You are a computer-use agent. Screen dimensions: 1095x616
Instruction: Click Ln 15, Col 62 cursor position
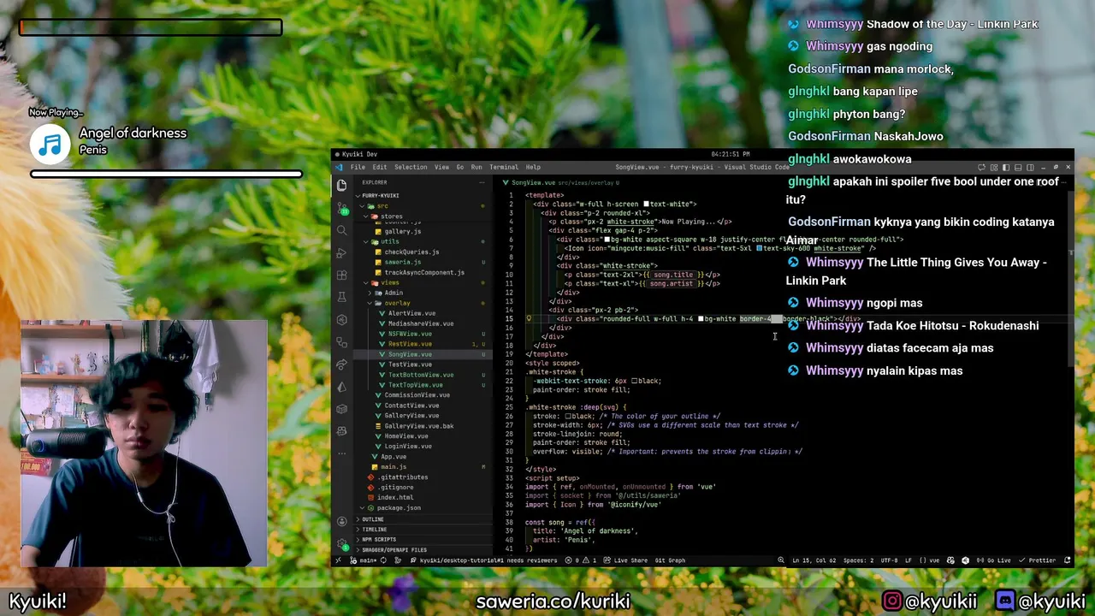point(814,560)
